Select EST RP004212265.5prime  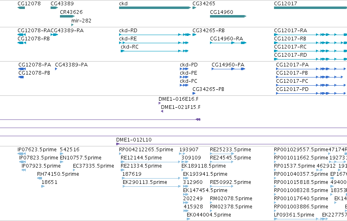[146, 150]
